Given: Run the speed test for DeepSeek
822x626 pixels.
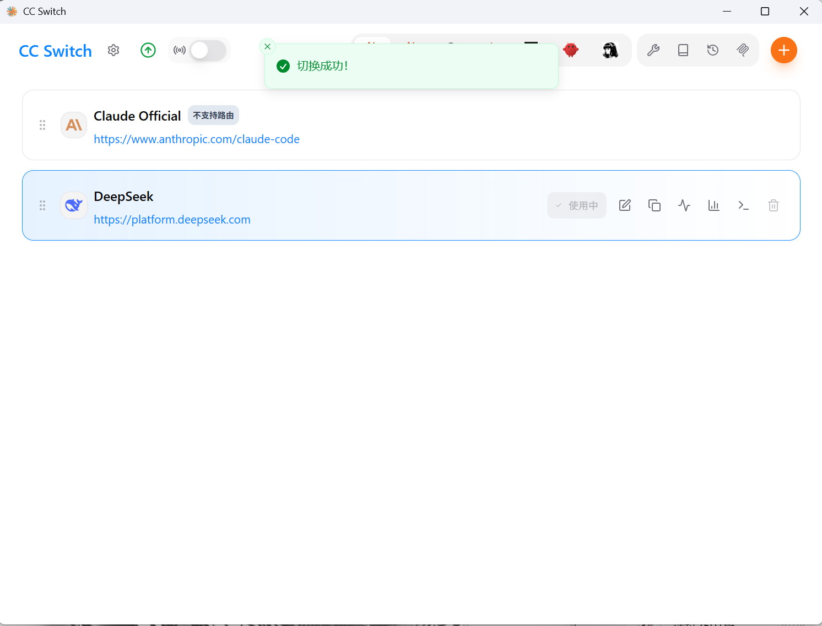Looking at the screenshot, I should (x=684, y=205).
